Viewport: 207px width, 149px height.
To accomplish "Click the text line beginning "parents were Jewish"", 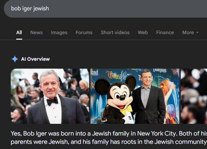I will (109, 142).
